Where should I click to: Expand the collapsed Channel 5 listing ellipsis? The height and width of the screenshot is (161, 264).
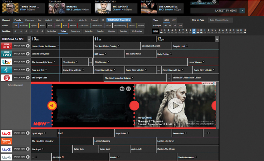pos(169,78)
